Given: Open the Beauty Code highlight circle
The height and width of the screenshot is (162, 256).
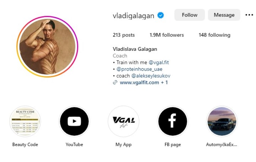Looking at the screenshot, I should click(x=25, y=121).
